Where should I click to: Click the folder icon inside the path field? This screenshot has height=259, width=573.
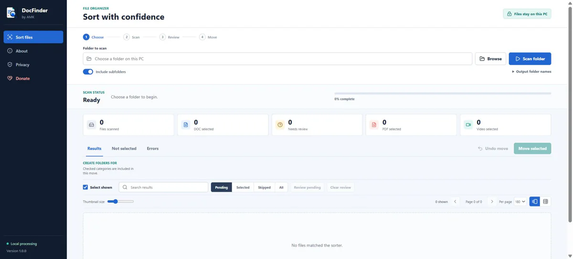pos(89,59)
